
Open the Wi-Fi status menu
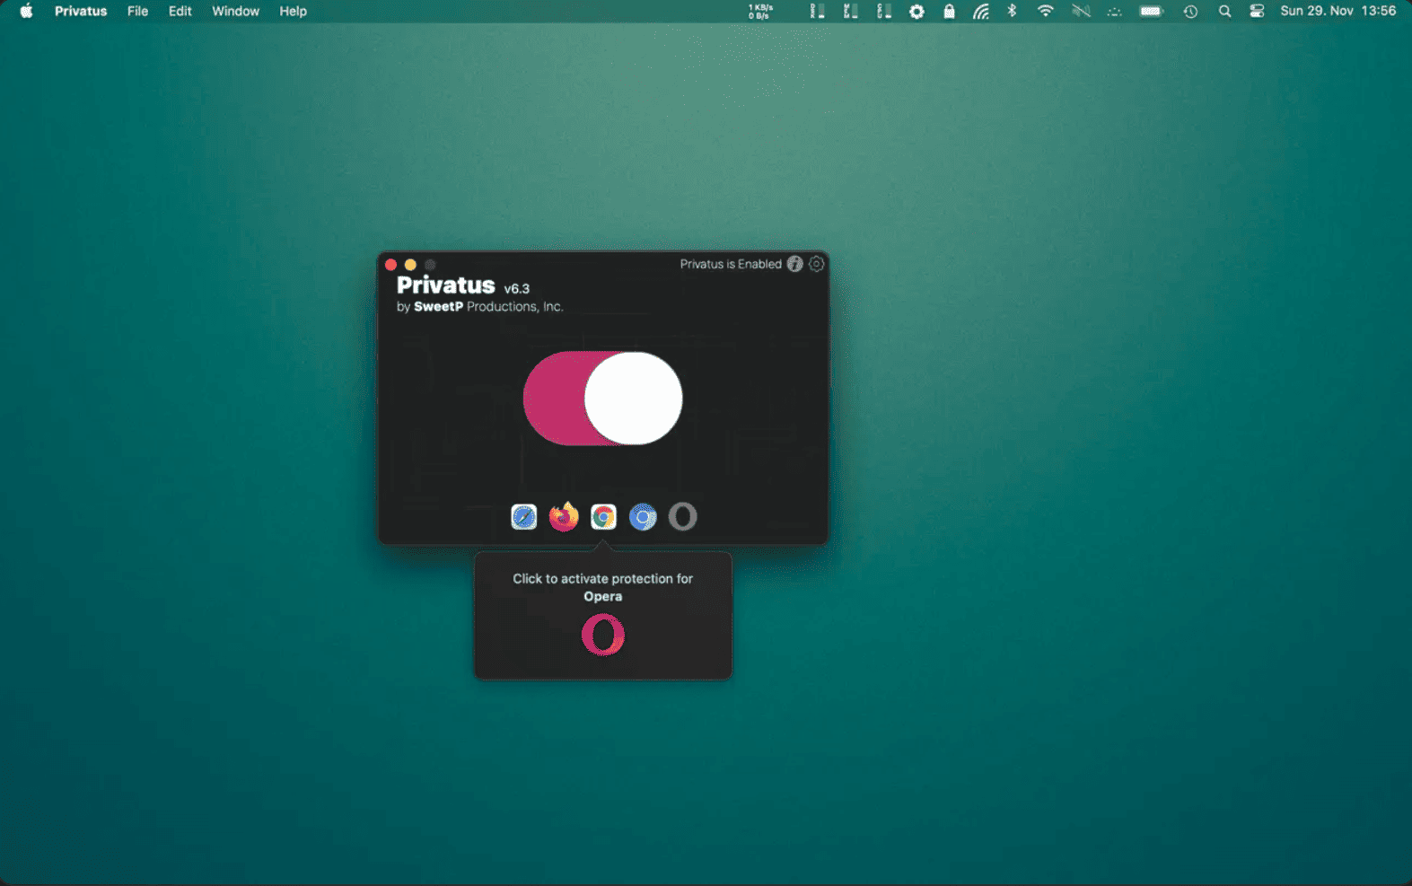tap(1045, 11)
